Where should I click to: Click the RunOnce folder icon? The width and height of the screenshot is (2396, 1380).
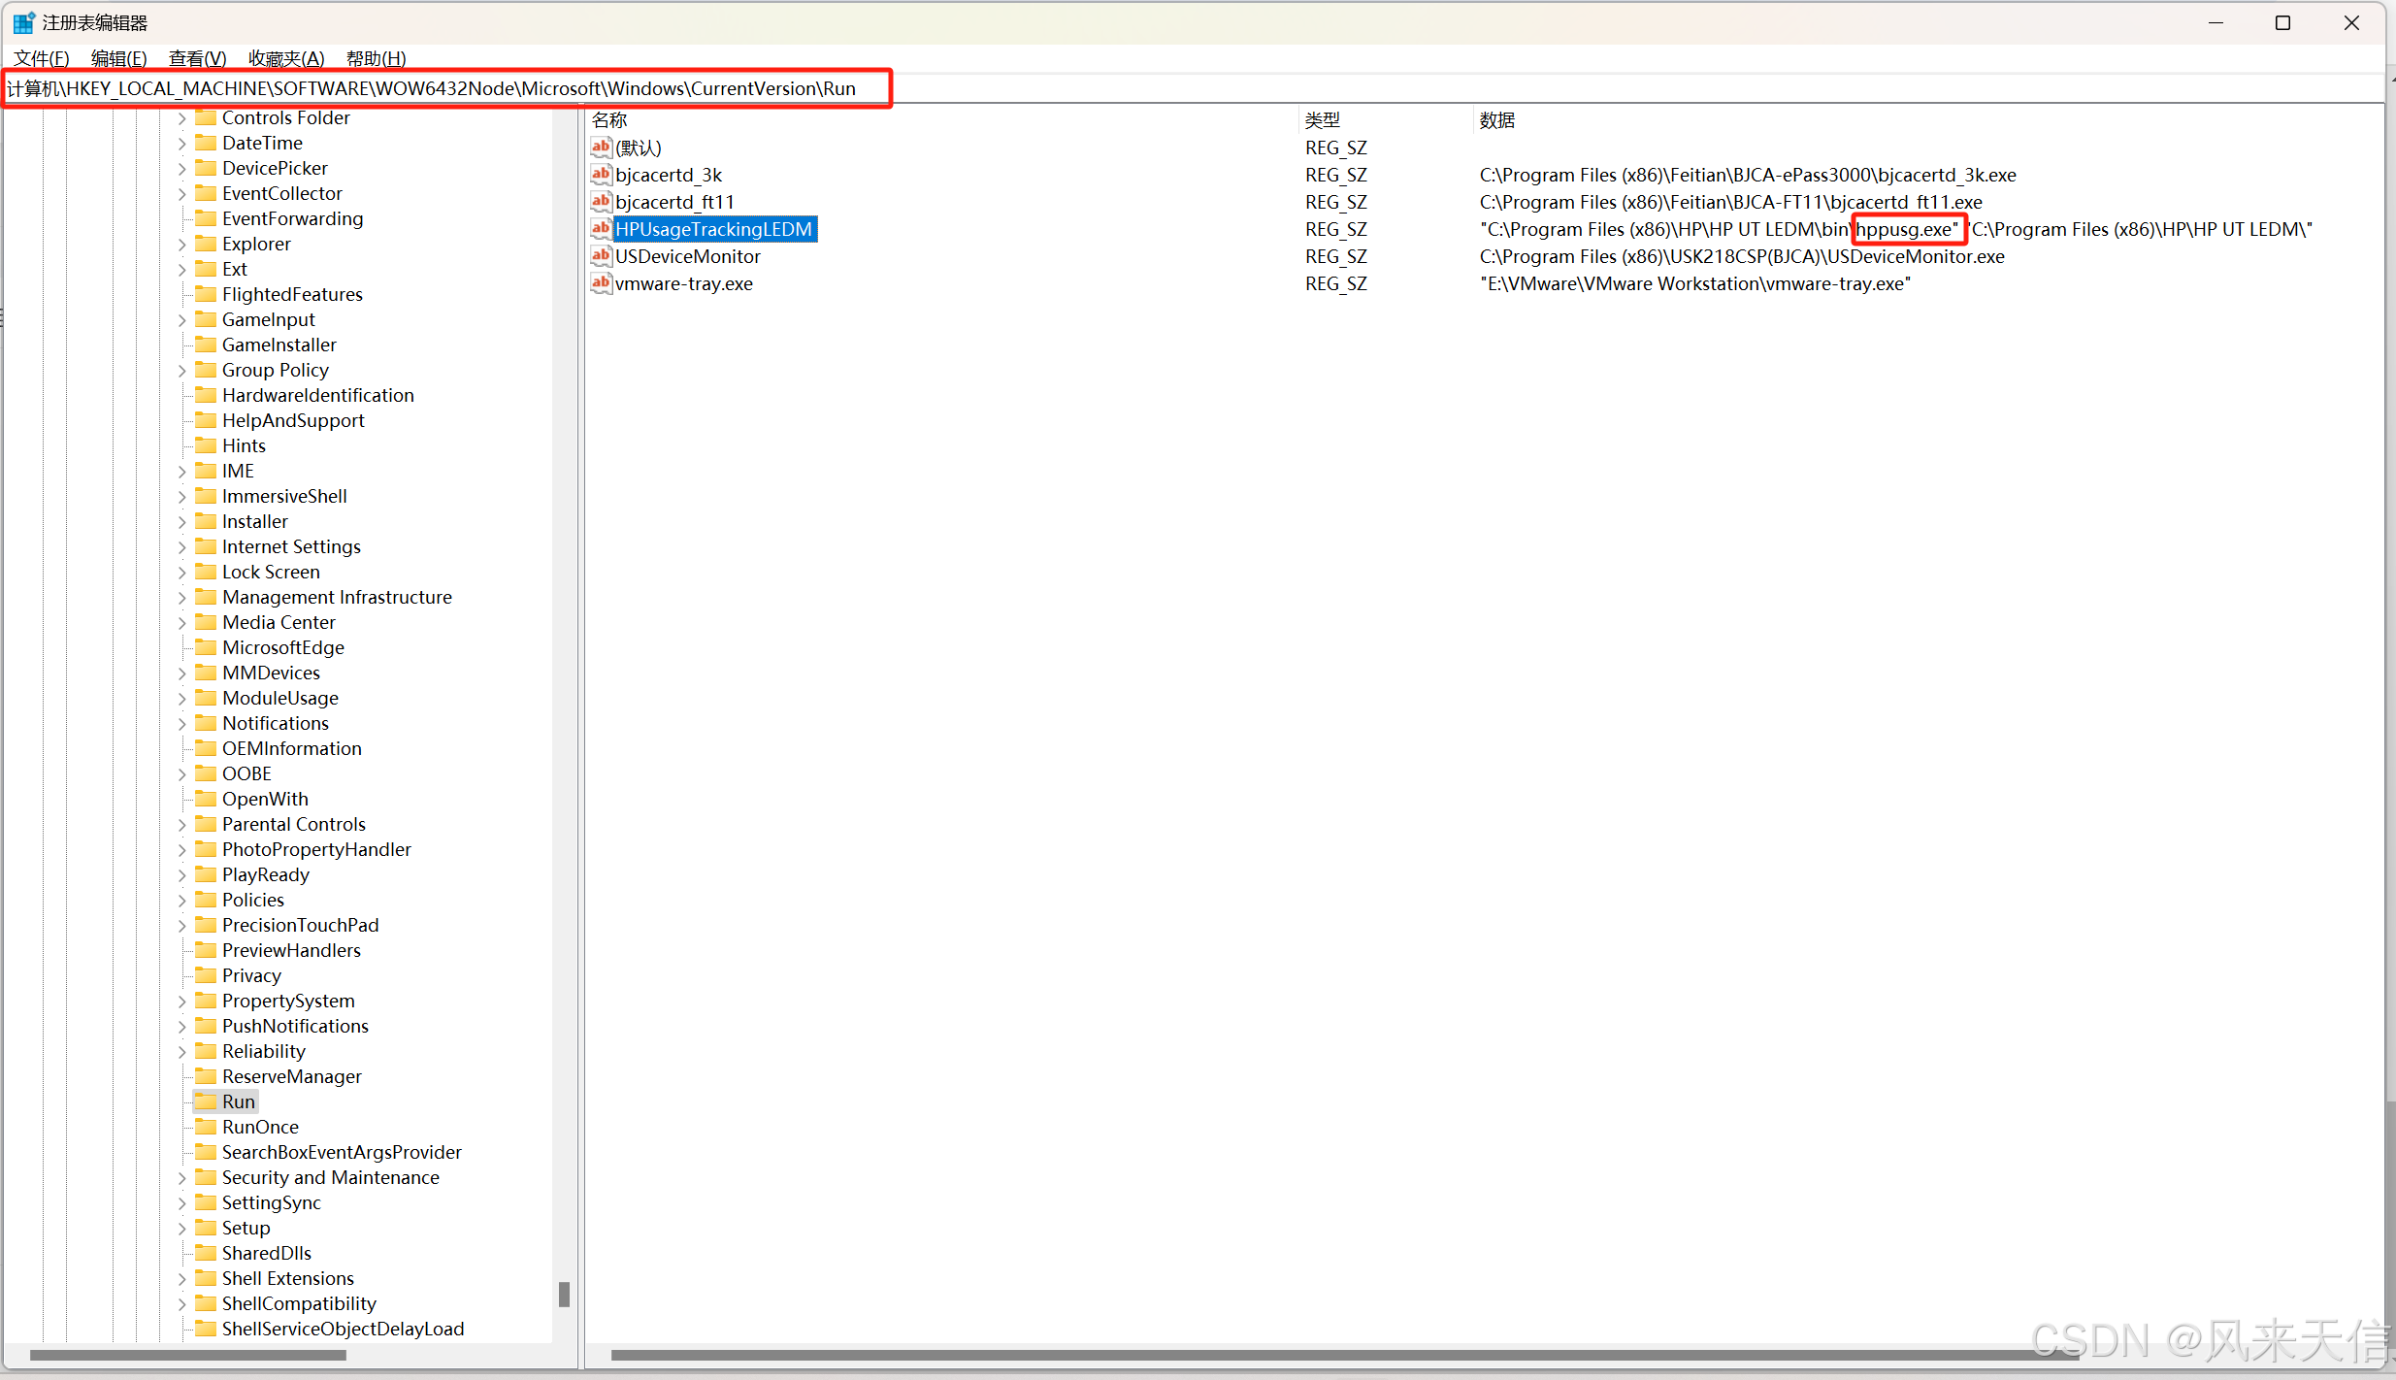(x=206, y=1127)
